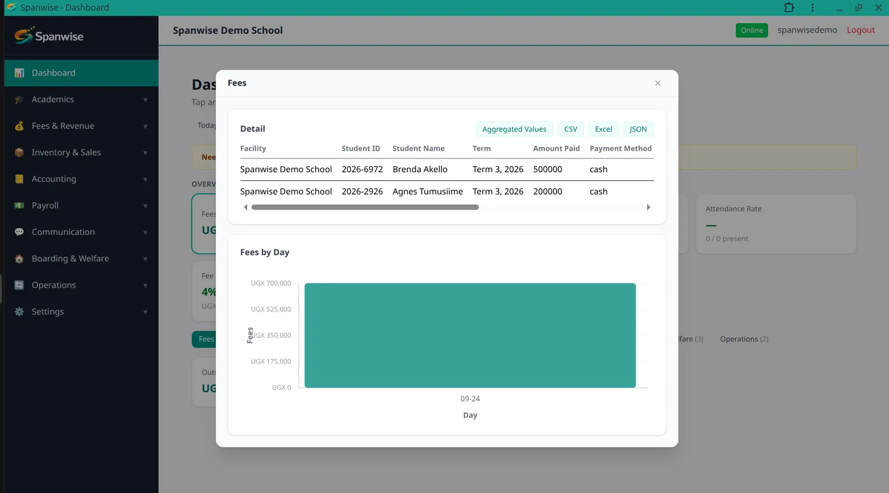Open the three-dot window menu
889x493 pixels.
[x=813, y=8]
